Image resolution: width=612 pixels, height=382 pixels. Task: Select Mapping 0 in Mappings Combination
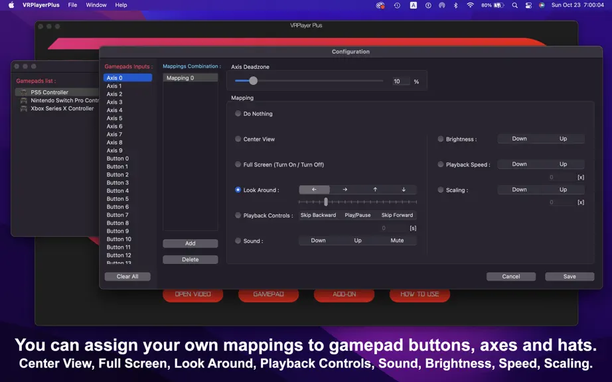(x=190, y=78)
